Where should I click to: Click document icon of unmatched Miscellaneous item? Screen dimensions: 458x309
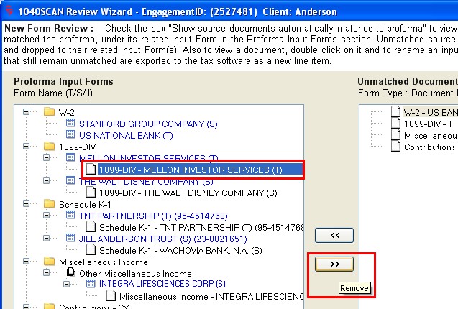(395, 135)
